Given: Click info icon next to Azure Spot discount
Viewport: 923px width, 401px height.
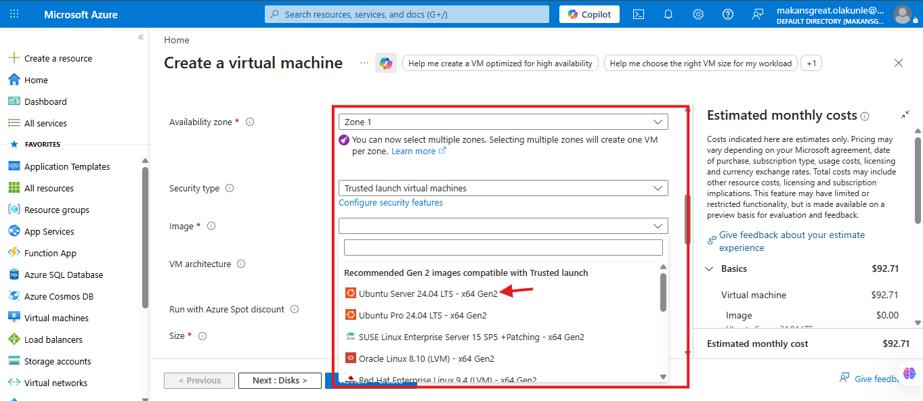Looking at the screenshot, I should click(x=295, y=309).
